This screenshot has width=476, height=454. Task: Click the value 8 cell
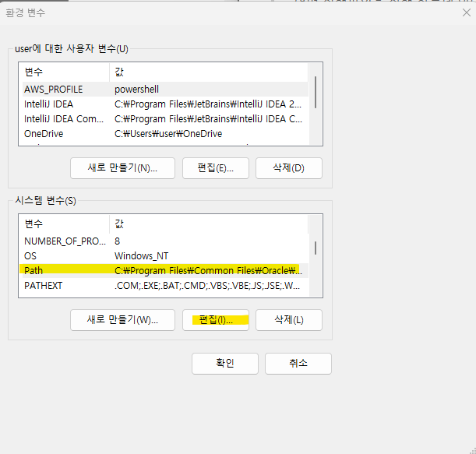[x=117, y=241]
